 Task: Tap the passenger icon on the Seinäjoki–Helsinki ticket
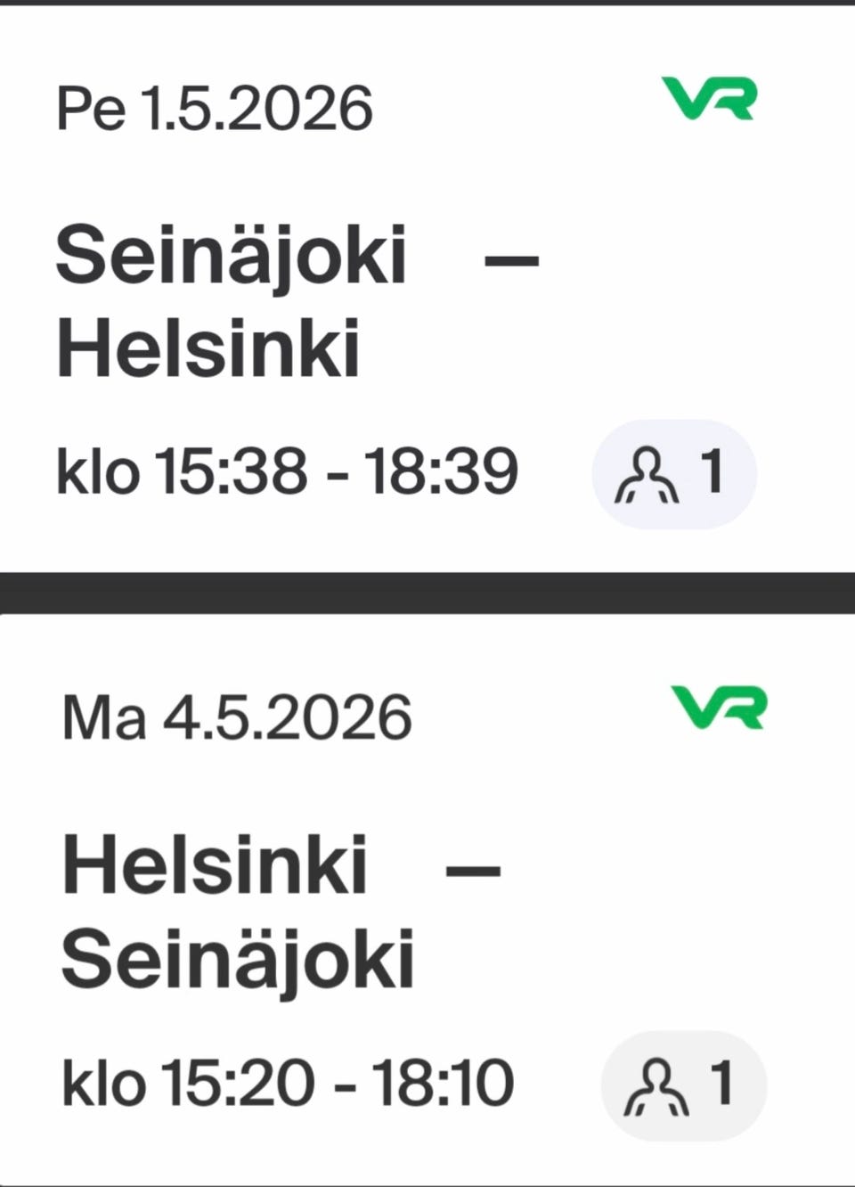tap(647, 474)
